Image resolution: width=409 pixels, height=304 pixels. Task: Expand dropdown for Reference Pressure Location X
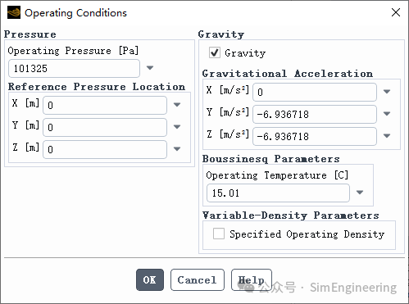coord(177,105)
